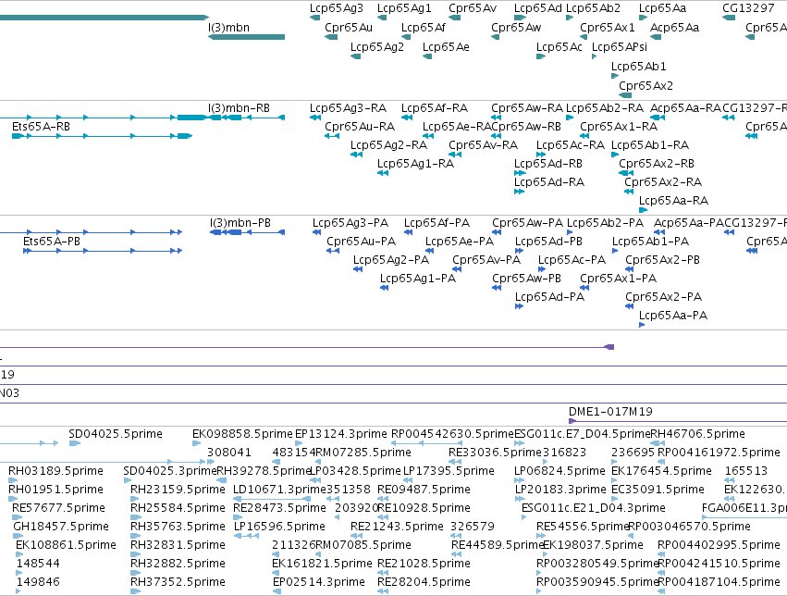Open the Lcp65Ag3 gene label
The width and height of the screenshot is (787, 596).
(337, 8)
